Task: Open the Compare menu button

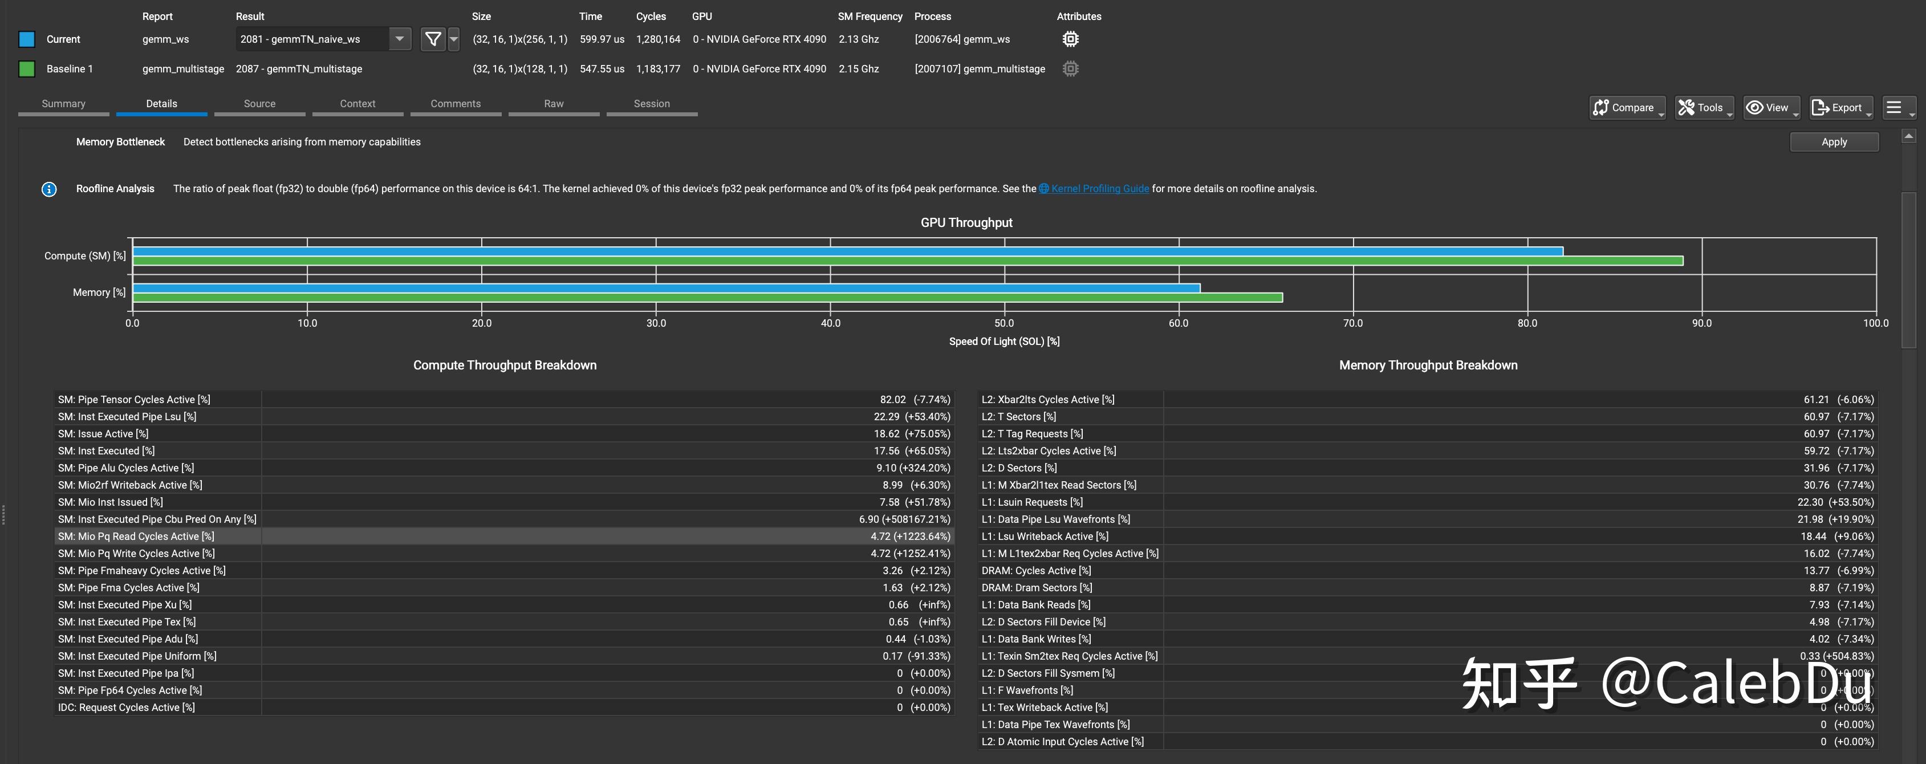Action: coord(1626,108)
